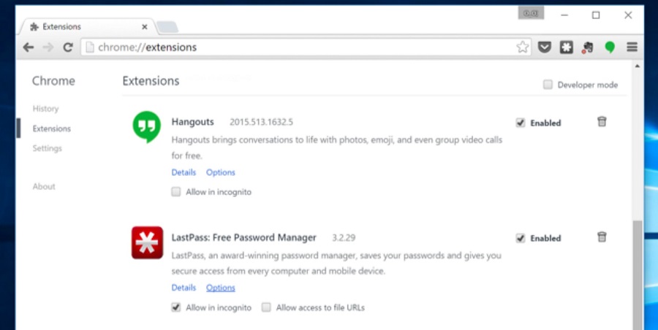This screenshot has height=330, width=658.
Task: Delete LastPass extension via trash icon
Action: (602, 237)
